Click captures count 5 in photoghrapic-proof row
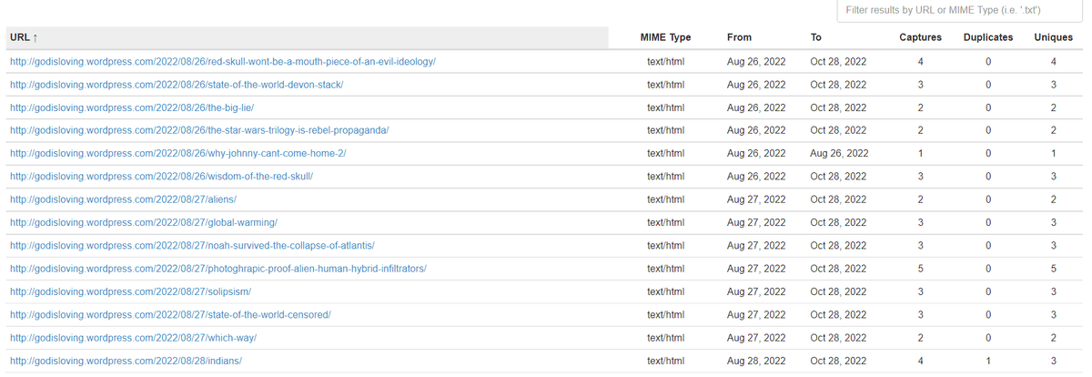Screen dimensions: 1092x377 tap(921, 269)
